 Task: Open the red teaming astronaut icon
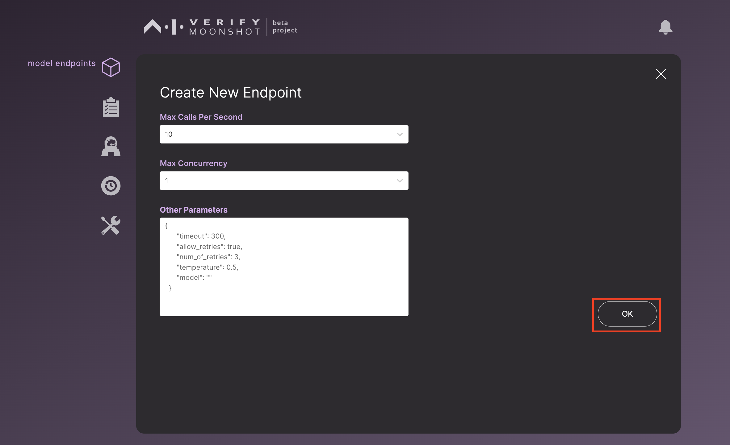click(x=111, y=146)
